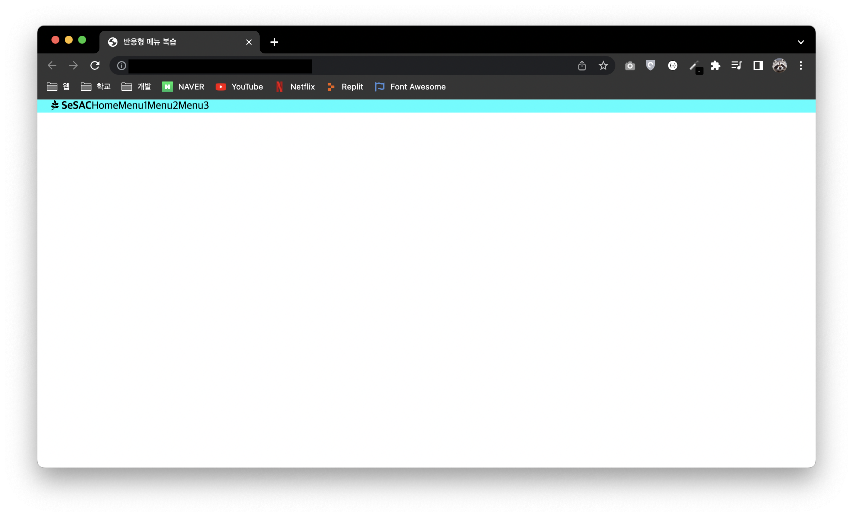
Task: Share this page via share icon
Action: pos(582,65)
